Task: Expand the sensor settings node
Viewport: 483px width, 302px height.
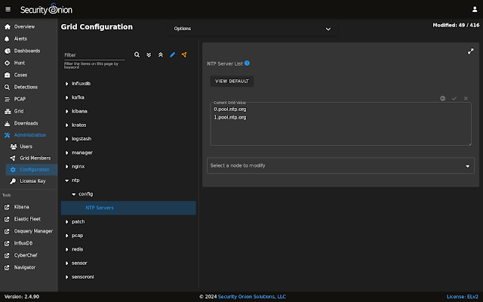Action: click(x=67, y=263)
